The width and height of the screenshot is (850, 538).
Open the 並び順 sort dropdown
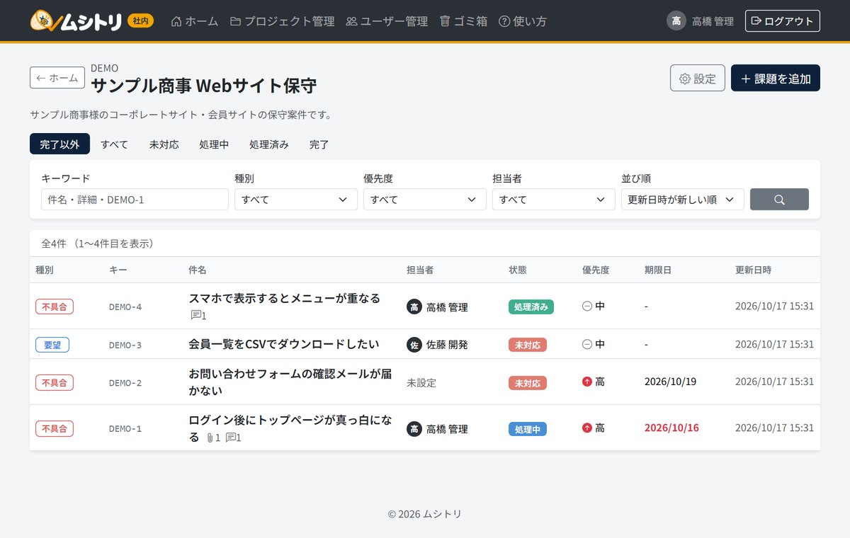pos(683,200)
